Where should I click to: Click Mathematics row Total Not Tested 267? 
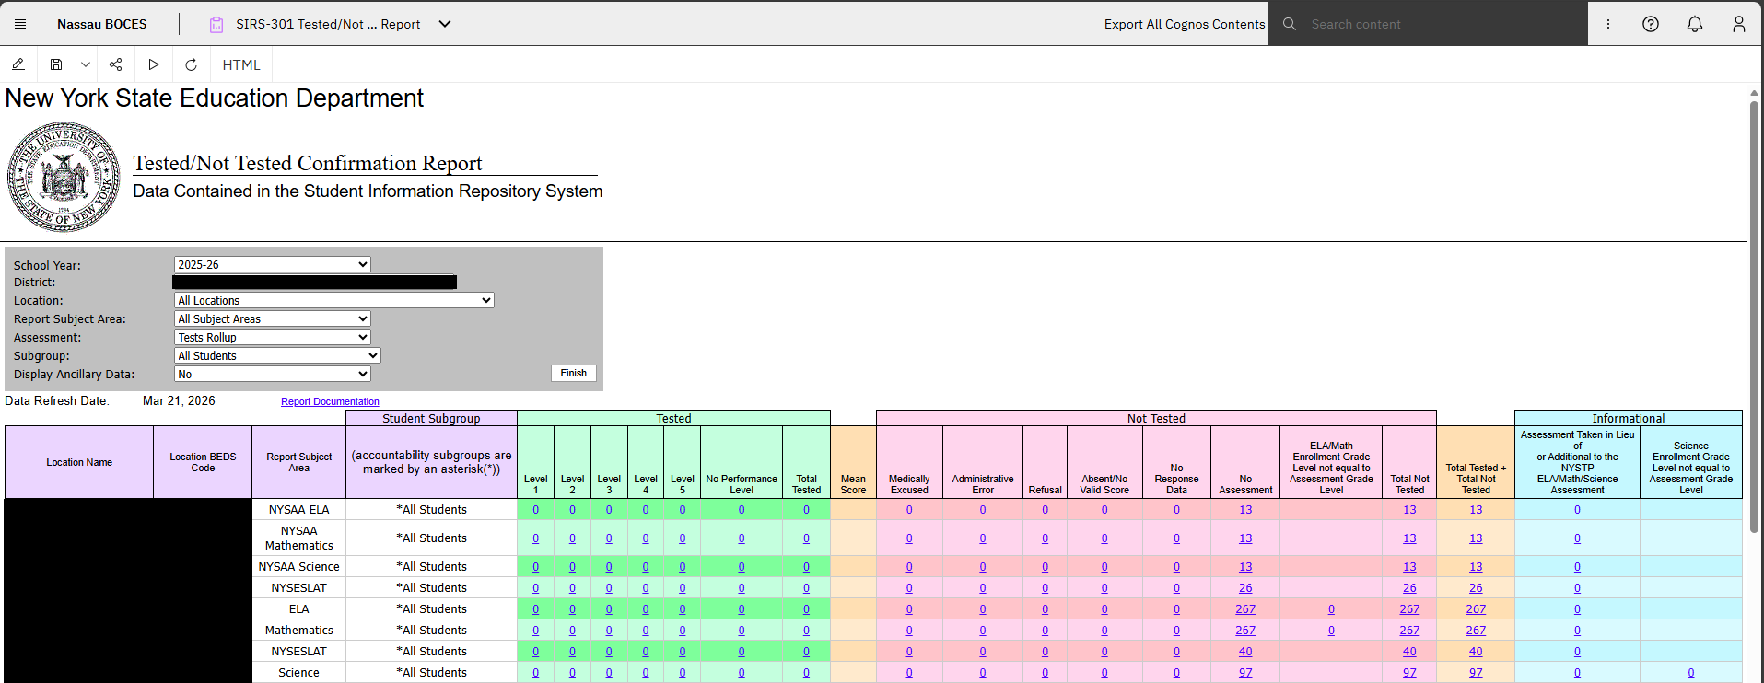[1409, 630]
